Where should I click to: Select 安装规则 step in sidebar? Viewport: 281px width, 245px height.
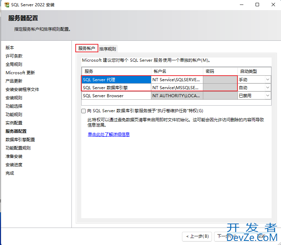(14, 98)
